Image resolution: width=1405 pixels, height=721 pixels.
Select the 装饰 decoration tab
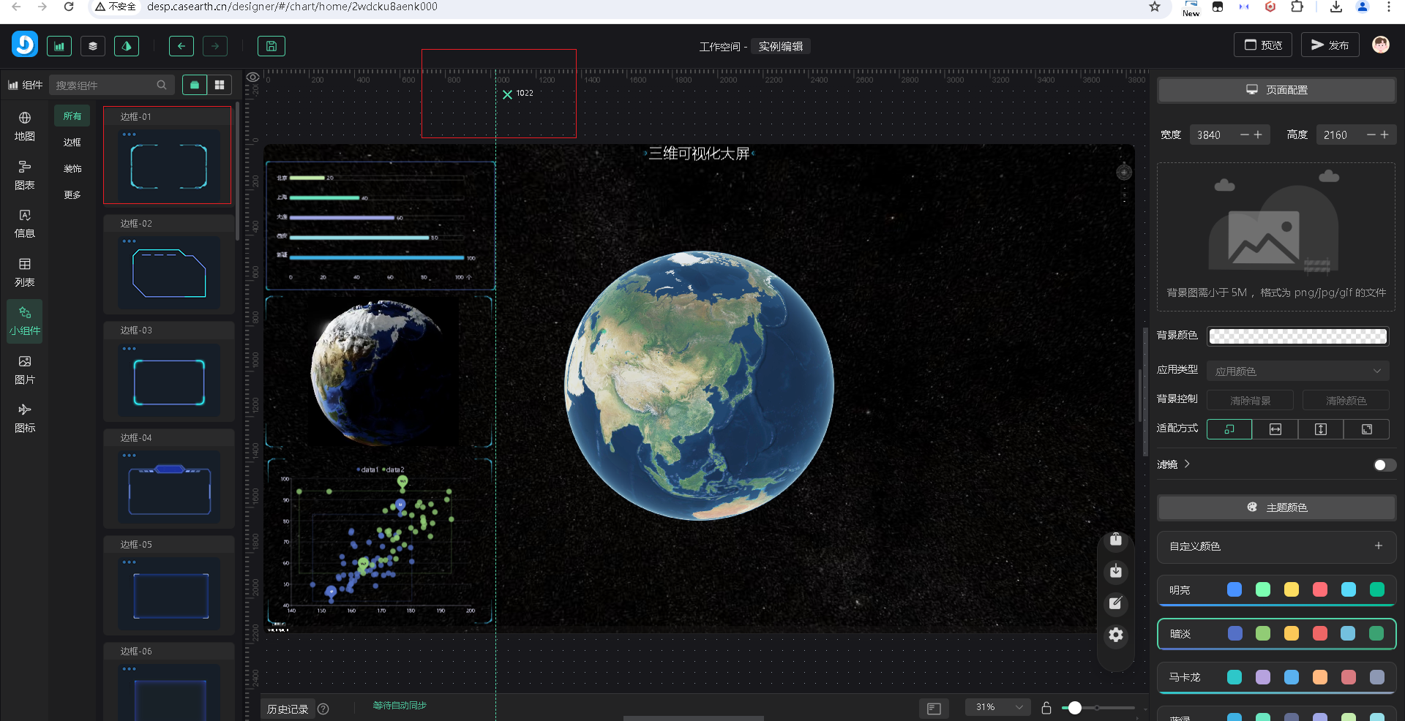[72, 169]
